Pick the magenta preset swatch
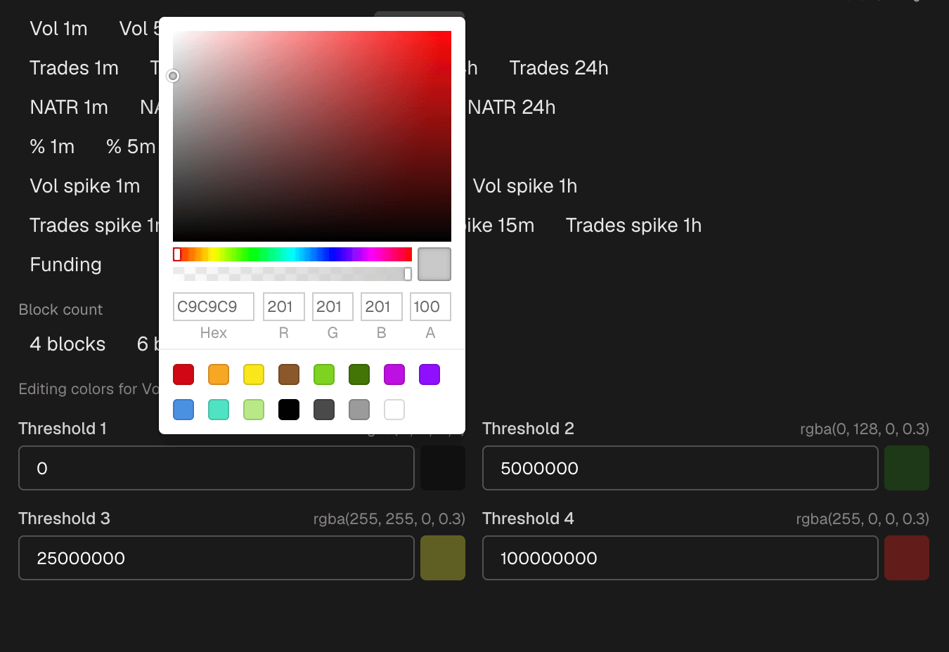Screen dimensions: 949x652 [394, 374]
